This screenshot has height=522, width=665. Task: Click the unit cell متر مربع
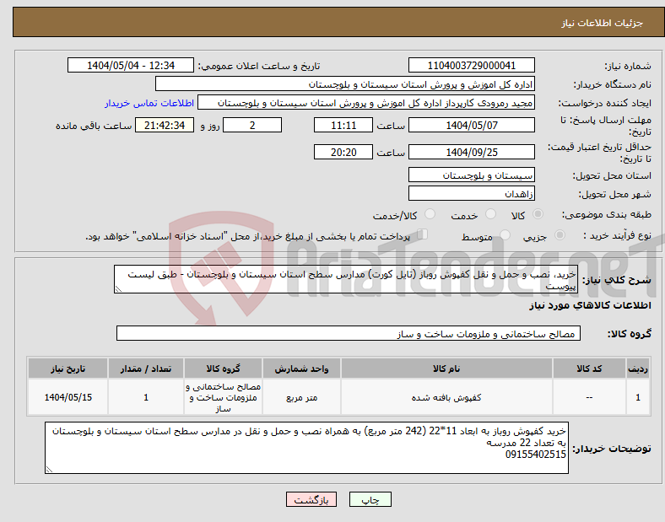tap(301, 397)
